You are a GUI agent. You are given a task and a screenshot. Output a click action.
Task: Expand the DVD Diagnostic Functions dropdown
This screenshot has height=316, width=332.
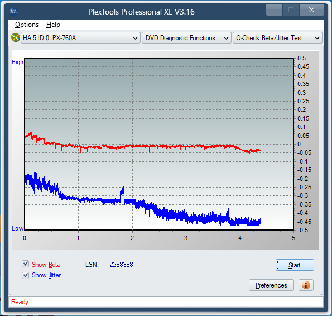186,38
